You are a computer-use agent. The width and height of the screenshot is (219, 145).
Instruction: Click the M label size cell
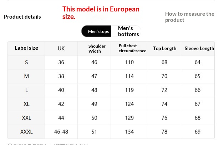click(26, 76)
